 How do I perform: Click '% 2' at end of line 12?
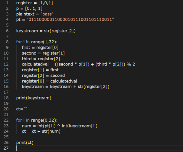point(131,64)
